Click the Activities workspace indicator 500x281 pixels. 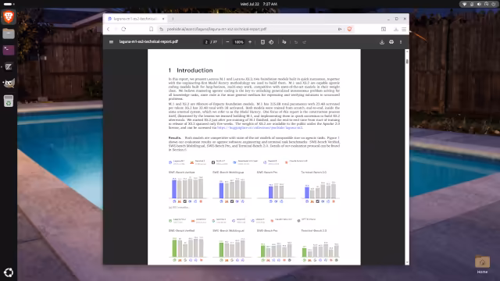click(9, 4)
